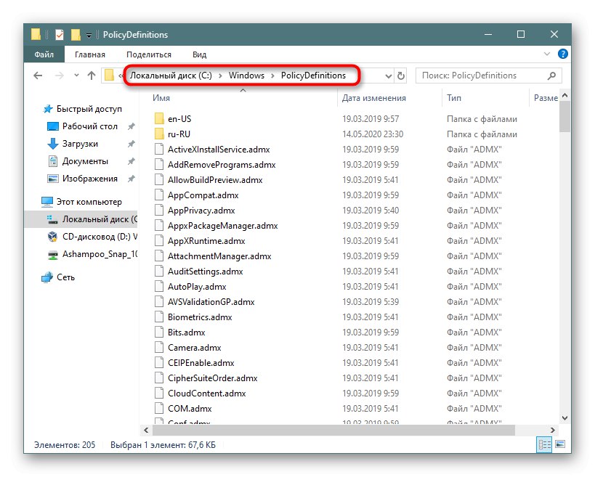Open Explorer help via the question mark icon
This screenshot has height=477, width=595.
coord(562,54)
